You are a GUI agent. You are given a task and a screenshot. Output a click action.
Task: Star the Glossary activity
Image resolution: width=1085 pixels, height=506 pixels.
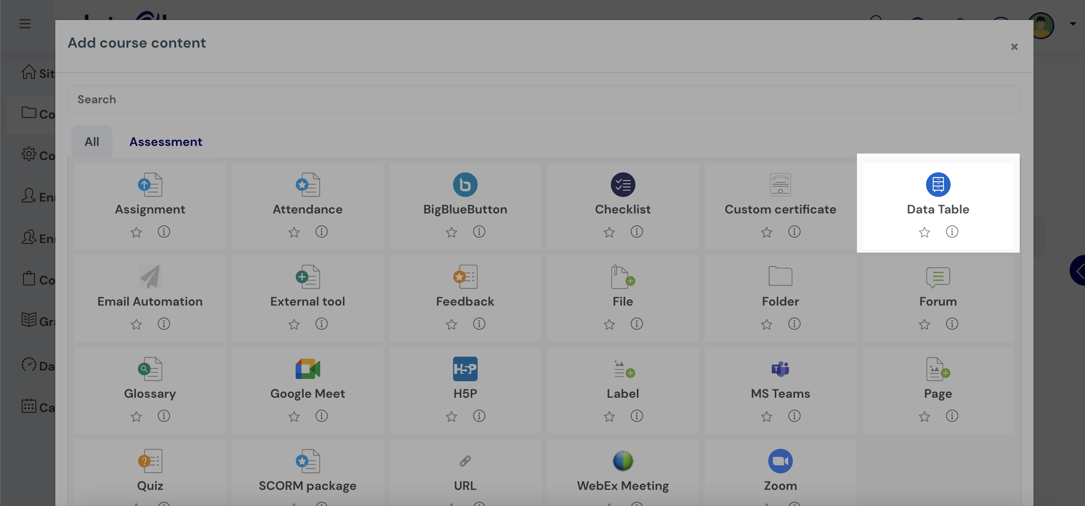136,417
